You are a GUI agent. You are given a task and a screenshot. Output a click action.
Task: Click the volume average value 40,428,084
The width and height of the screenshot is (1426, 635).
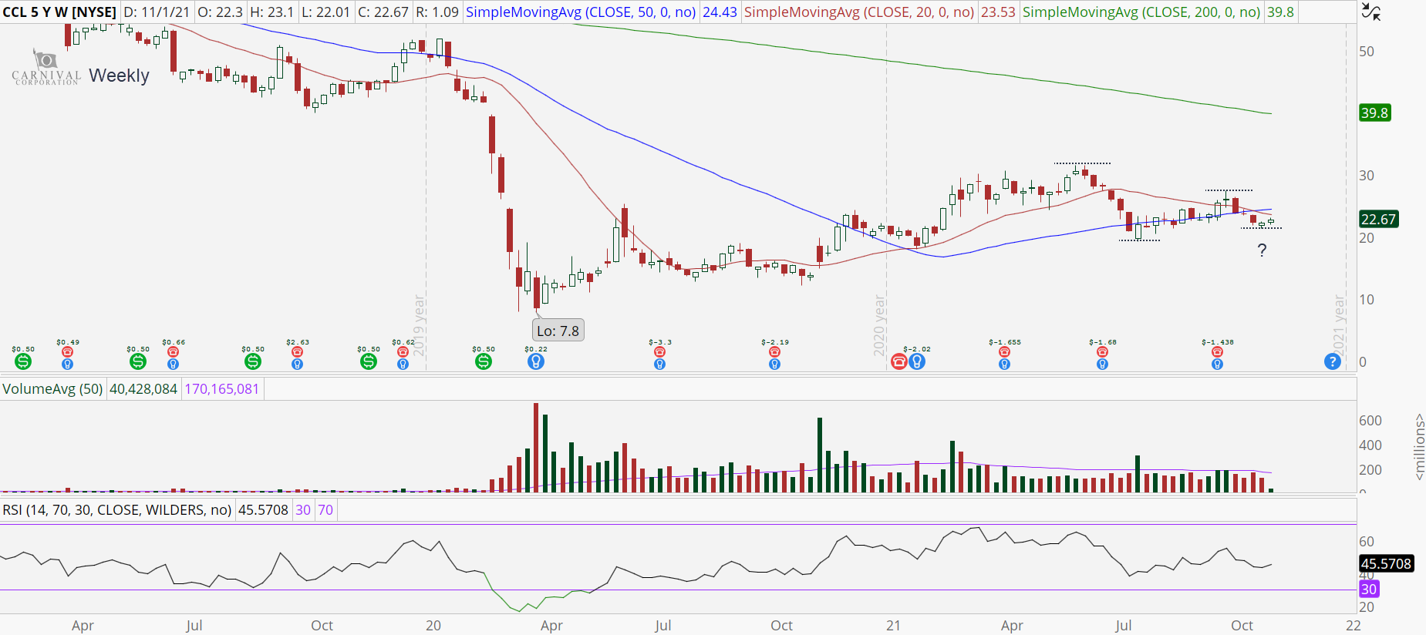(143, 389)
